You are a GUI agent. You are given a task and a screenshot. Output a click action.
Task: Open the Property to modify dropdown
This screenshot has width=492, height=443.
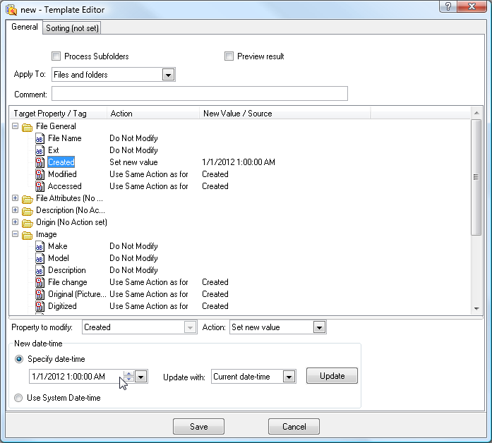pyautogui.click(x=190, y=327)
